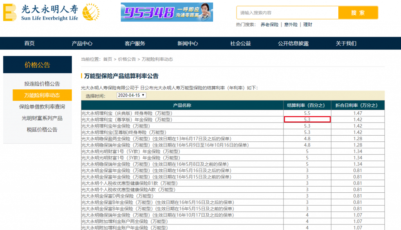
Task: Click the 产品名称 column header
Action: pyautogui.click(x=182, y=105)
